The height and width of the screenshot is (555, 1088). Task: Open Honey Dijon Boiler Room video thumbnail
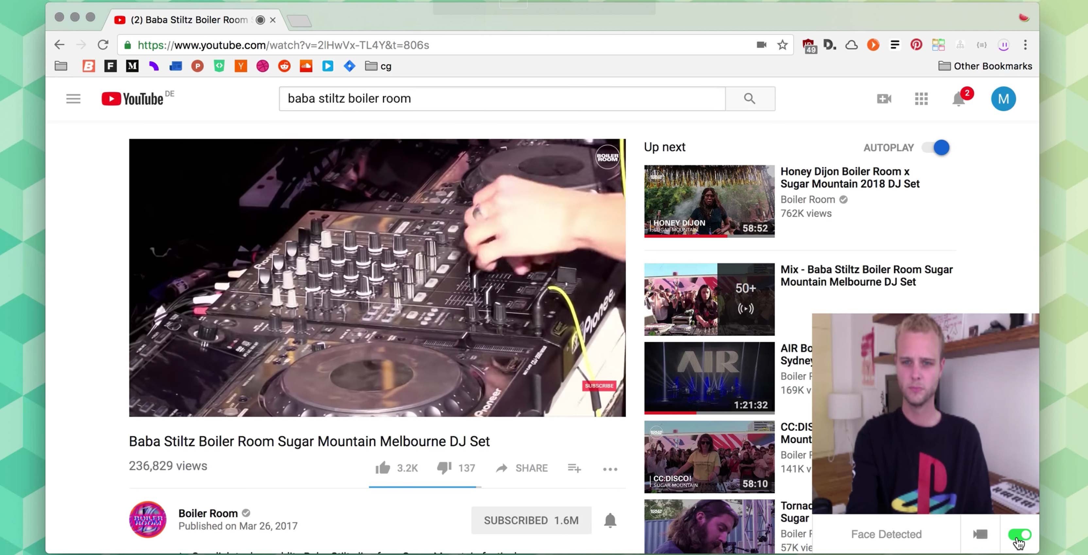709,201
